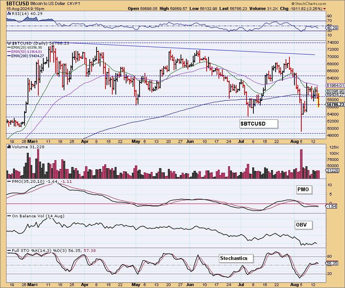Click the 59434.27 price tag on right axis

coord(335,94)
